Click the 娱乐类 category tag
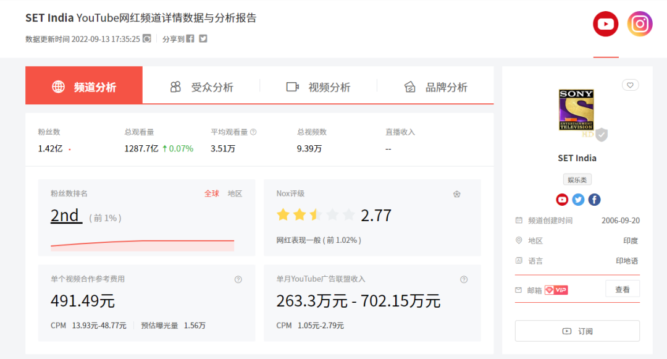 [x=577, y=180]
